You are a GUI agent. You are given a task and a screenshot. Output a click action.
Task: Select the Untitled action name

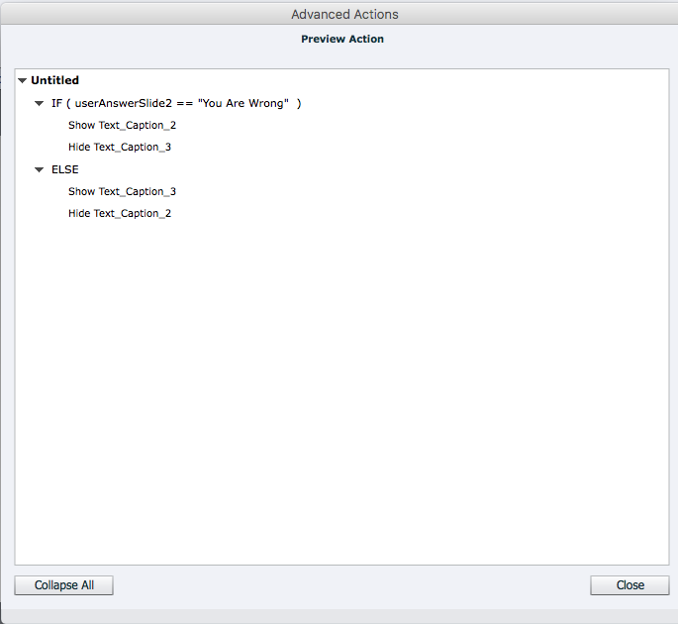point(54,80)
